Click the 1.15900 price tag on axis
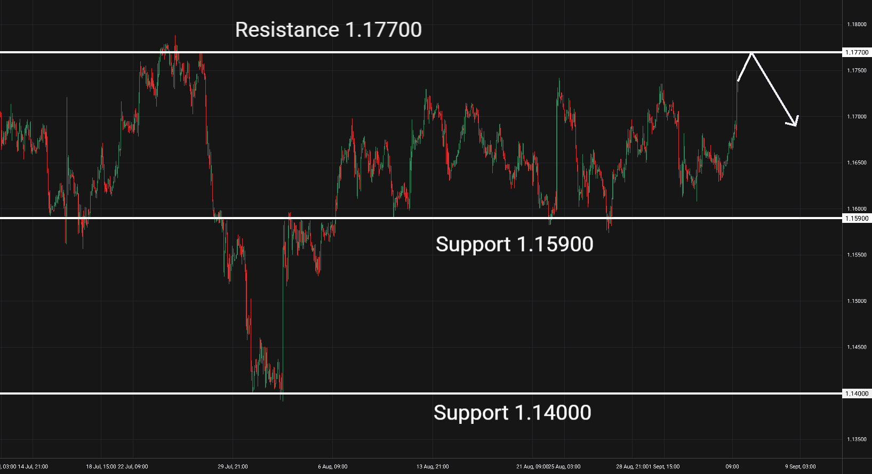This screenshot has height=474, width=872. coord(857,218)
